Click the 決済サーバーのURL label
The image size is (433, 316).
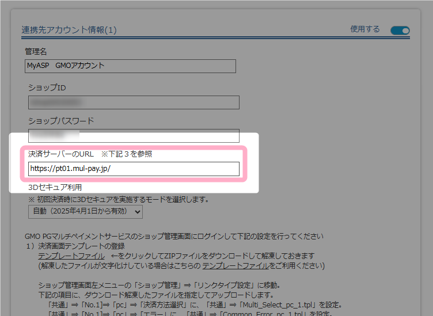[x=60, y=154]
